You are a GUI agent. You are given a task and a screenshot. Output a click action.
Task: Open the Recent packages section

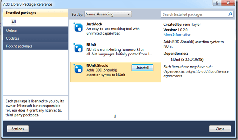coord(36,46)
